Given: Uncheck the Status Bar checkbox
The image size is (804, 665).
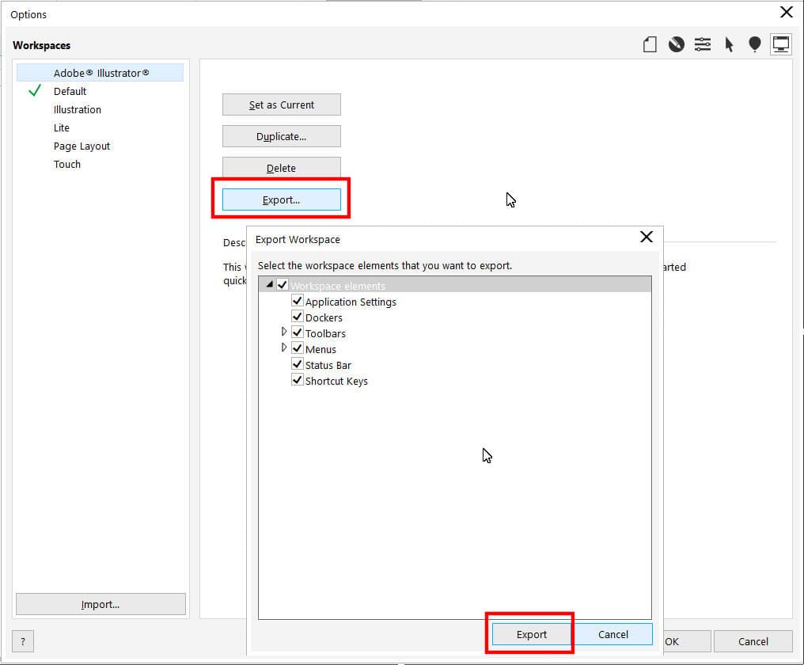Looking at the screenshot, I should tap(298, 364).
